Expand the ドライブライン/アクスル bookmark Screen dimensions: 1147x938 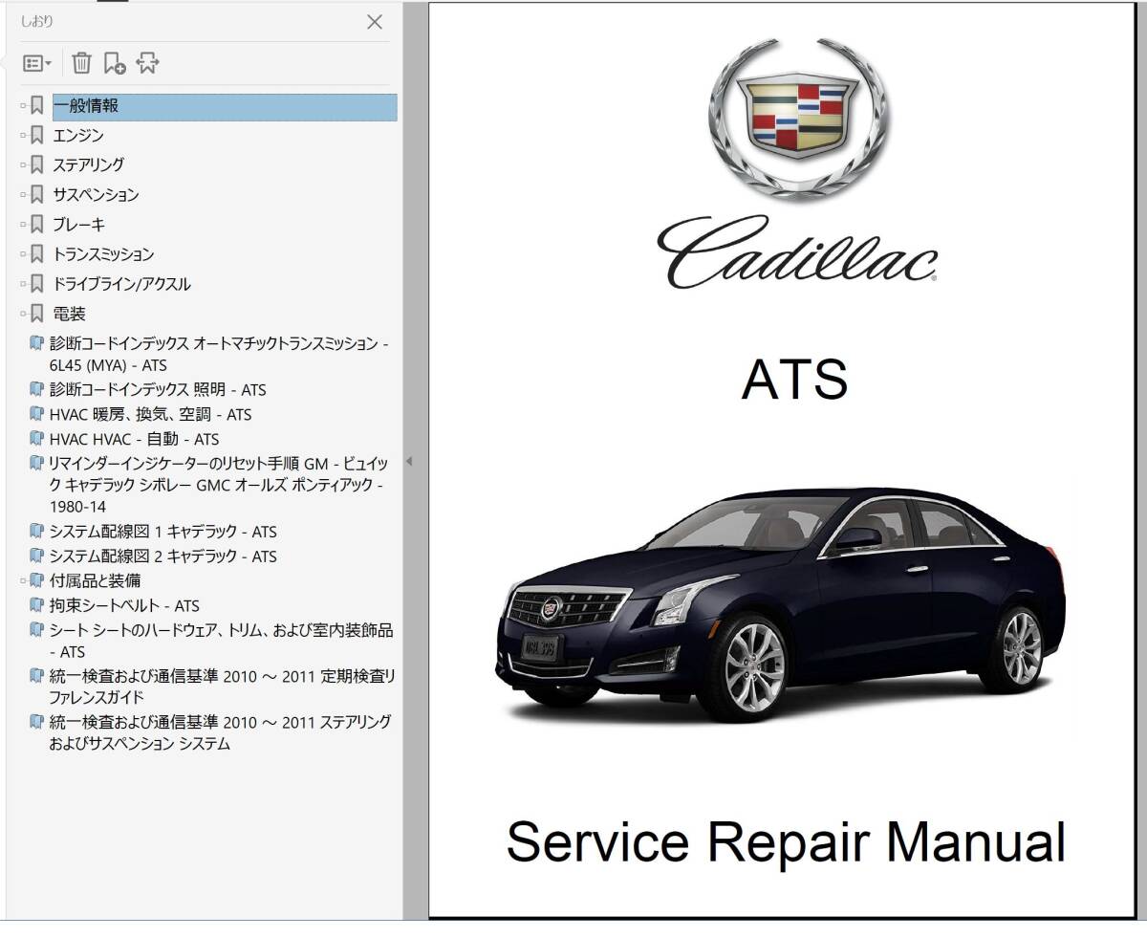pyautogui.click(x=23, y=284)
